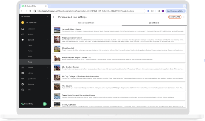
Task: Click the StudentBridge tab favicon
Action: click(23, 6)
